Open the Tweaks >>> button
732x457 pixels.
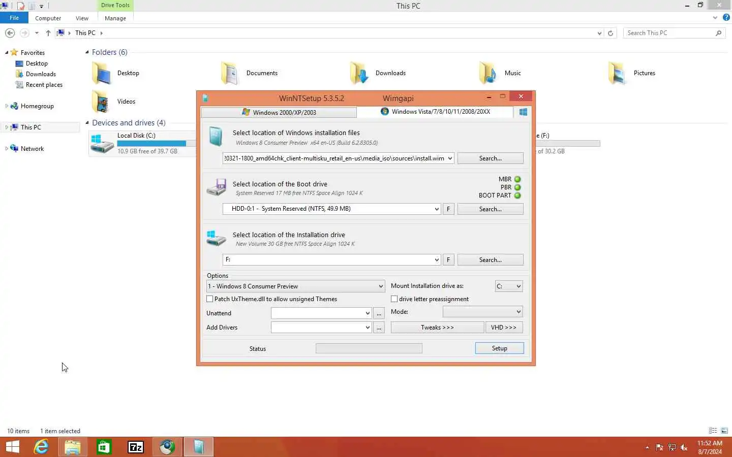coord(437,328)
